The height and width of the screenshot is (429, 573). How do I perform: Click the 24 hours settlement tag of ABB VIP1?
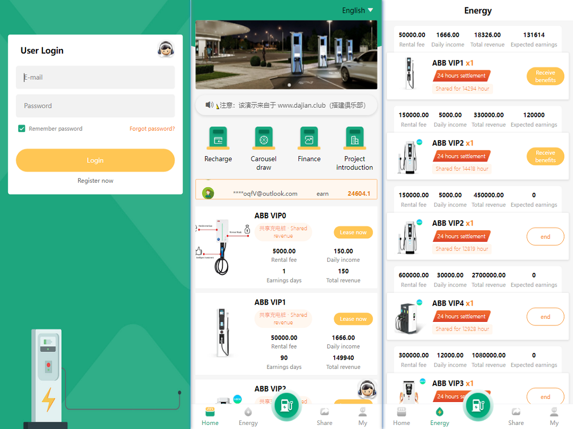[x=461, y=75]
